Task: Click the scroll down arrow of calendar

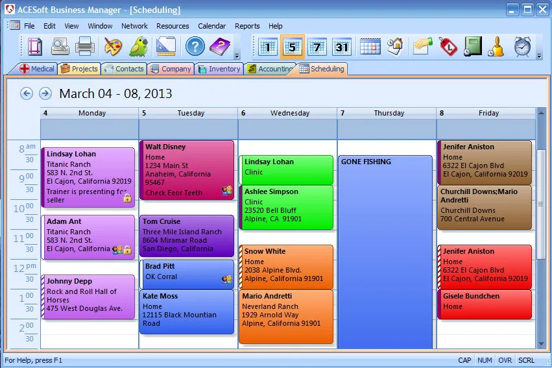Action: point(541,344)
